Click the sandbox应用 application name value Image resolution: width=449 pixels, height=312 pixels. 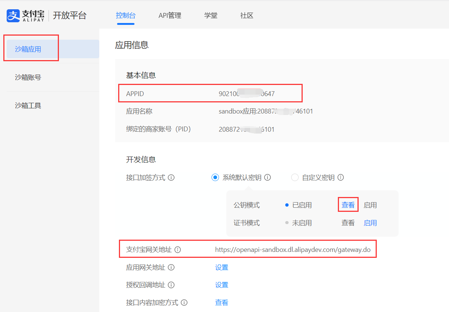pyautogui.click(x=266, y=111)
